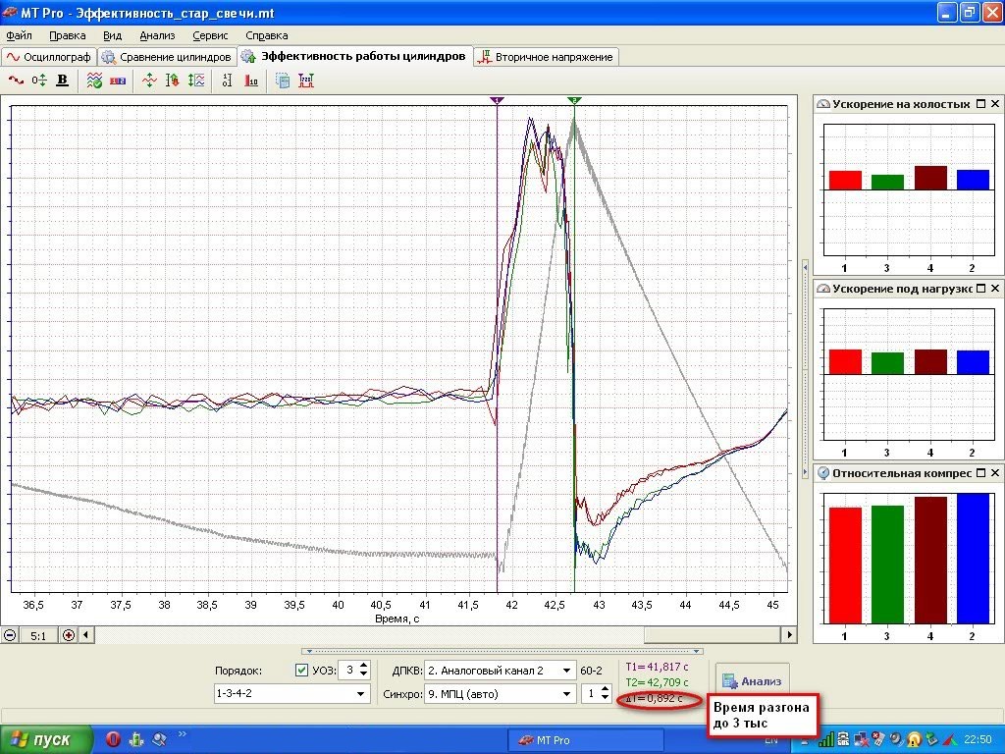1005x754 pixels.
Task: Click the red waveform toolbar icon
Action: [x=16, y=81]
